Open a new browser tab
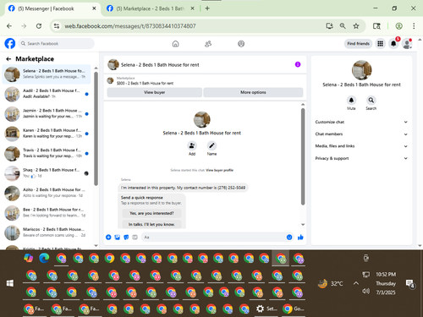423x317 pixels. (207, 8)
